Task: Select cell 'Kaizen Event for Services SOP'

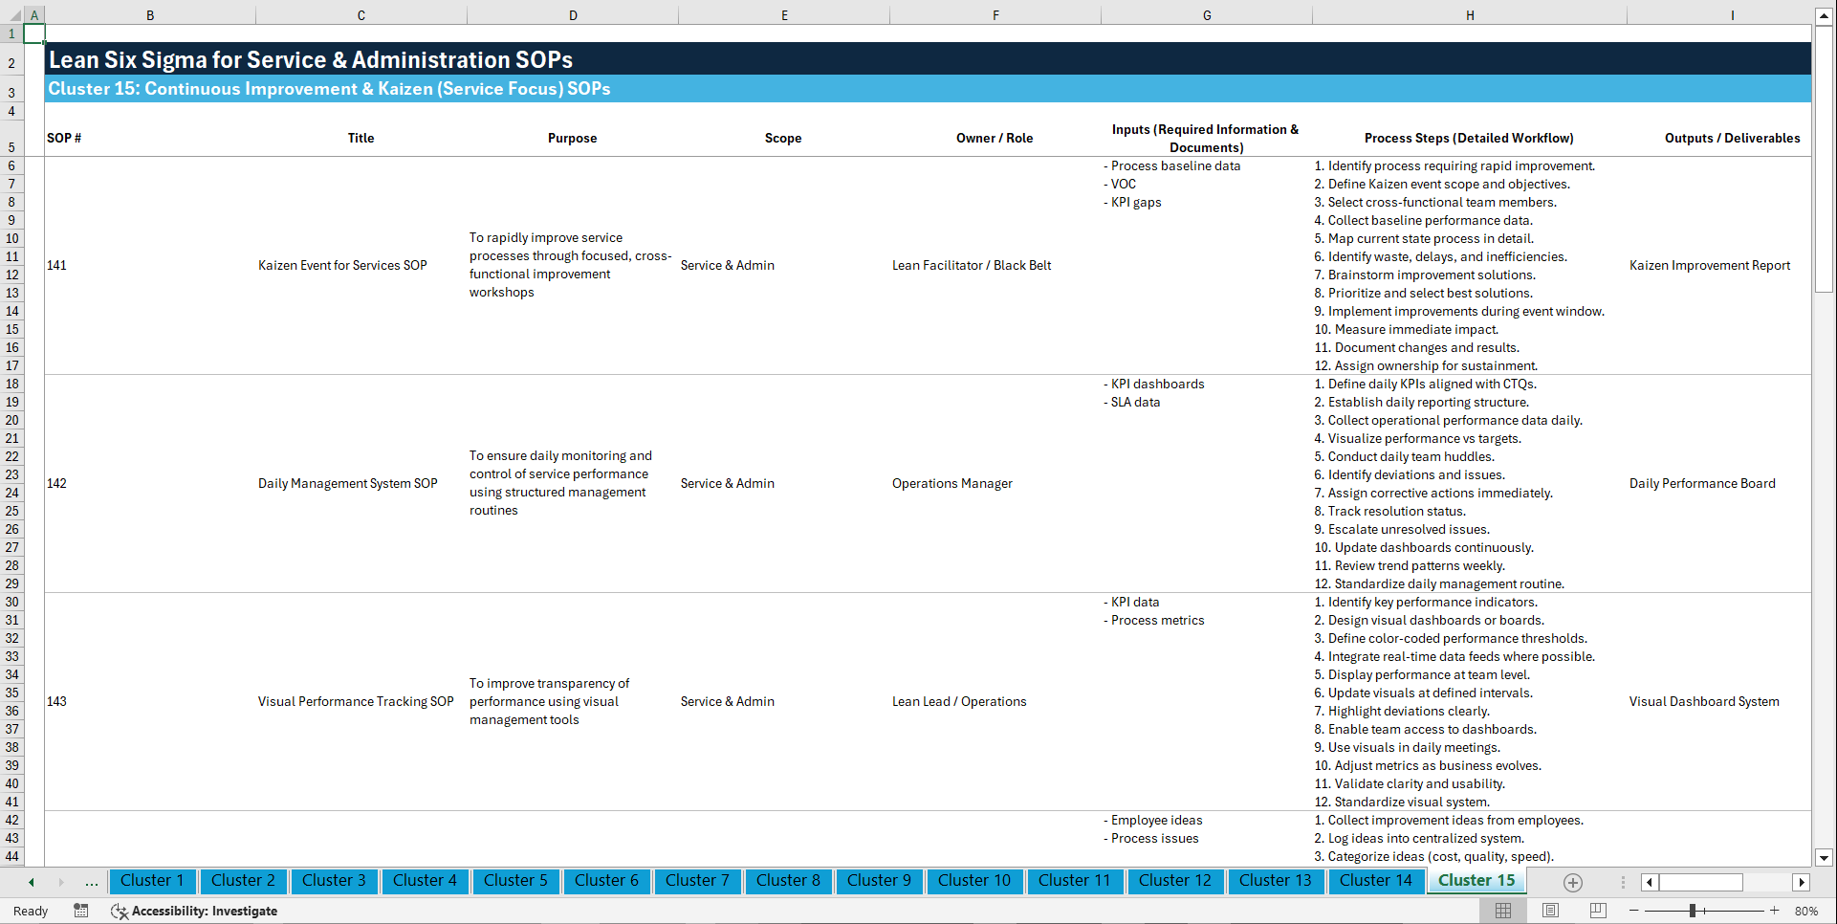Action: click(x=361, y=265)
